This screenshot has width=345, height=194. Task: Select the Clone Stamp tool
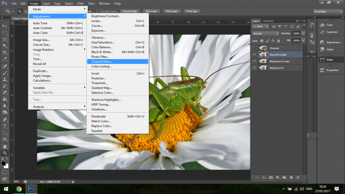pyautogui.click(x=5, y=79)
